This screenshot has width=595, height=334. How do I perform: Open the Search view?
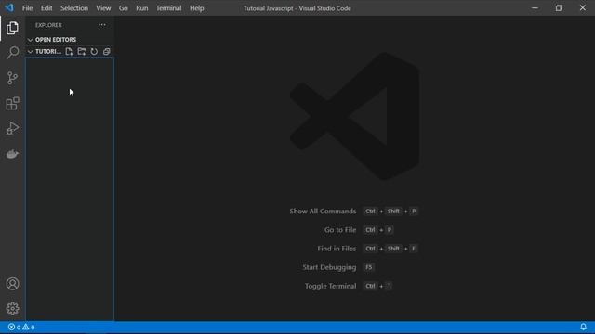(12, 53)
